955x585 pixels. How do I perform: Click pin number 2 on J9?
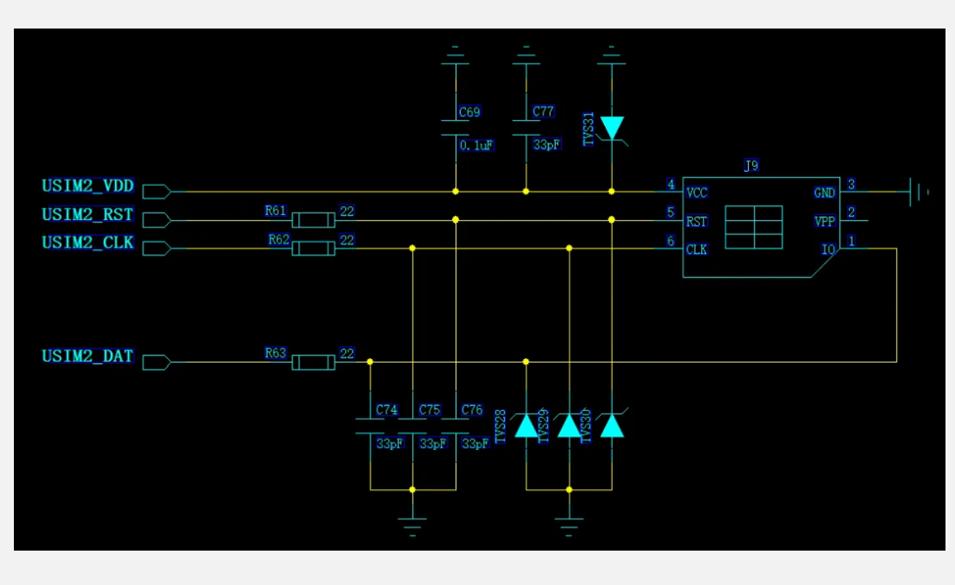click(851, 213)
